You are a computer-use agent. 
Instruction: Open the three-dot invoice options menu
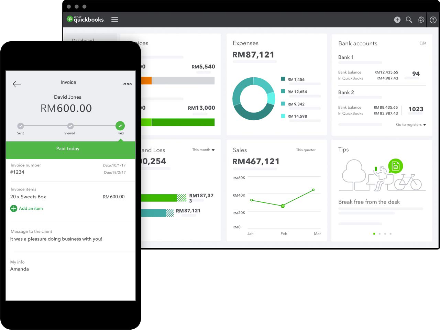[128, 84]
